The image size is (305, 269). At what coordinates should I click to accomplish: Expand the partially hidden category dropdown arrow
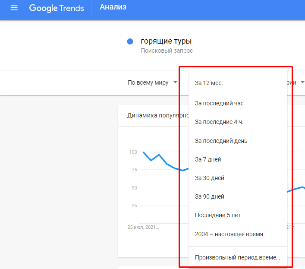point(302,82)
